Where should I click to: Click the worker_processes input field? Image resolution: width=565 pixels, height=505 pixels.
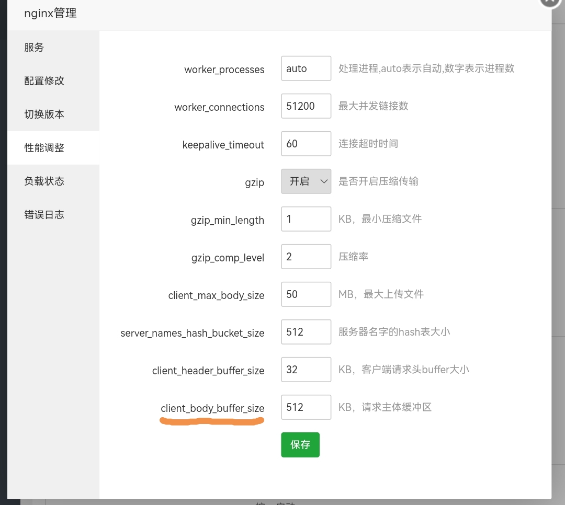pos(306,68)
